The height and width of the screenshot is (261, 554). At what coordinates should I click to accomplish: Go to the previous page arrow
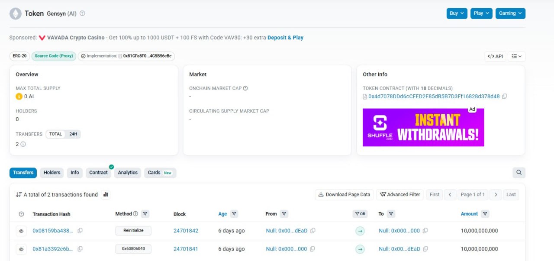tap(450, 195)
